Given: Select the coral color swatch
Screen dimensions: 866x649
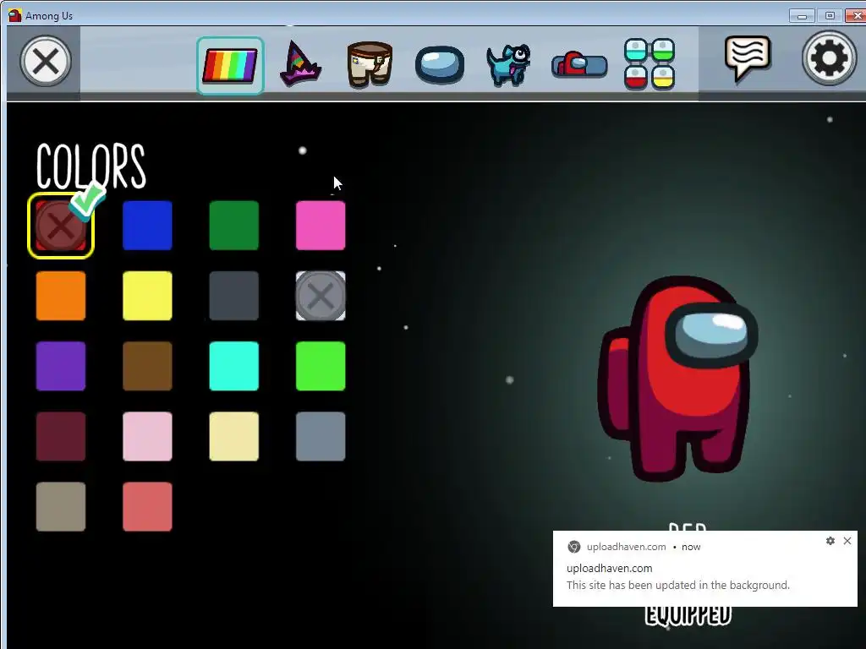Looking at the screenshot, I should tap(147, 507).
